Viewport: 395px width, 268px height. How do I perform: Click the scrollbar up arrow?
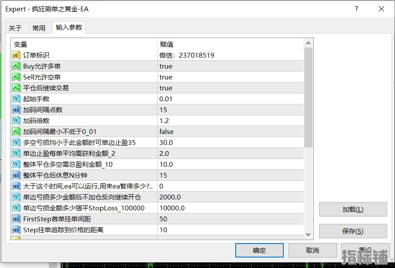[308, 43]
